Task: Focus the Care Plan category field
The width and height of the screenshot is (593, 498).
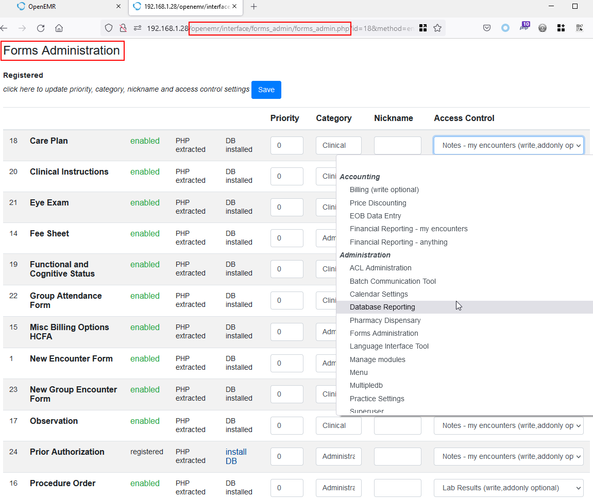Action: pos(338,145)
